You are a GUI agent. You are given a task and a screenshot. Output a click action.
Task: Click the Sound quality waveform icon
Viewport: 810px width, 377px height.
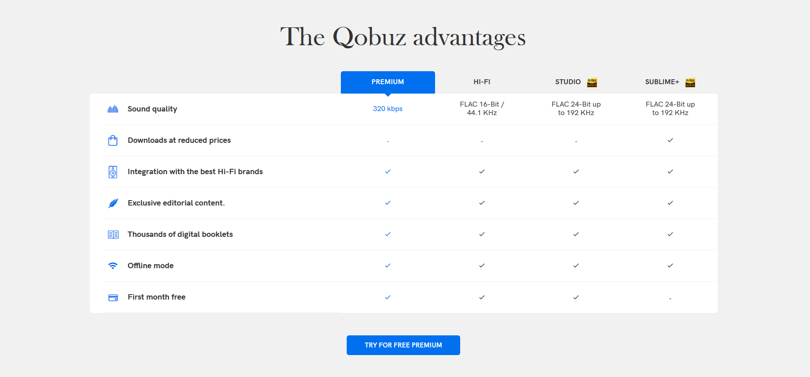click(x=113, y=109)
